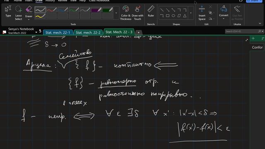265x149 pixels.
Task: Select the Stat. Mech. 22 - 3 section tab
Action: tap(119, 32)
